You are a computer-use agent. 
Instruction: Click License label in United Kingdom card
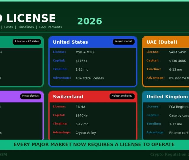tap(153, 107)
